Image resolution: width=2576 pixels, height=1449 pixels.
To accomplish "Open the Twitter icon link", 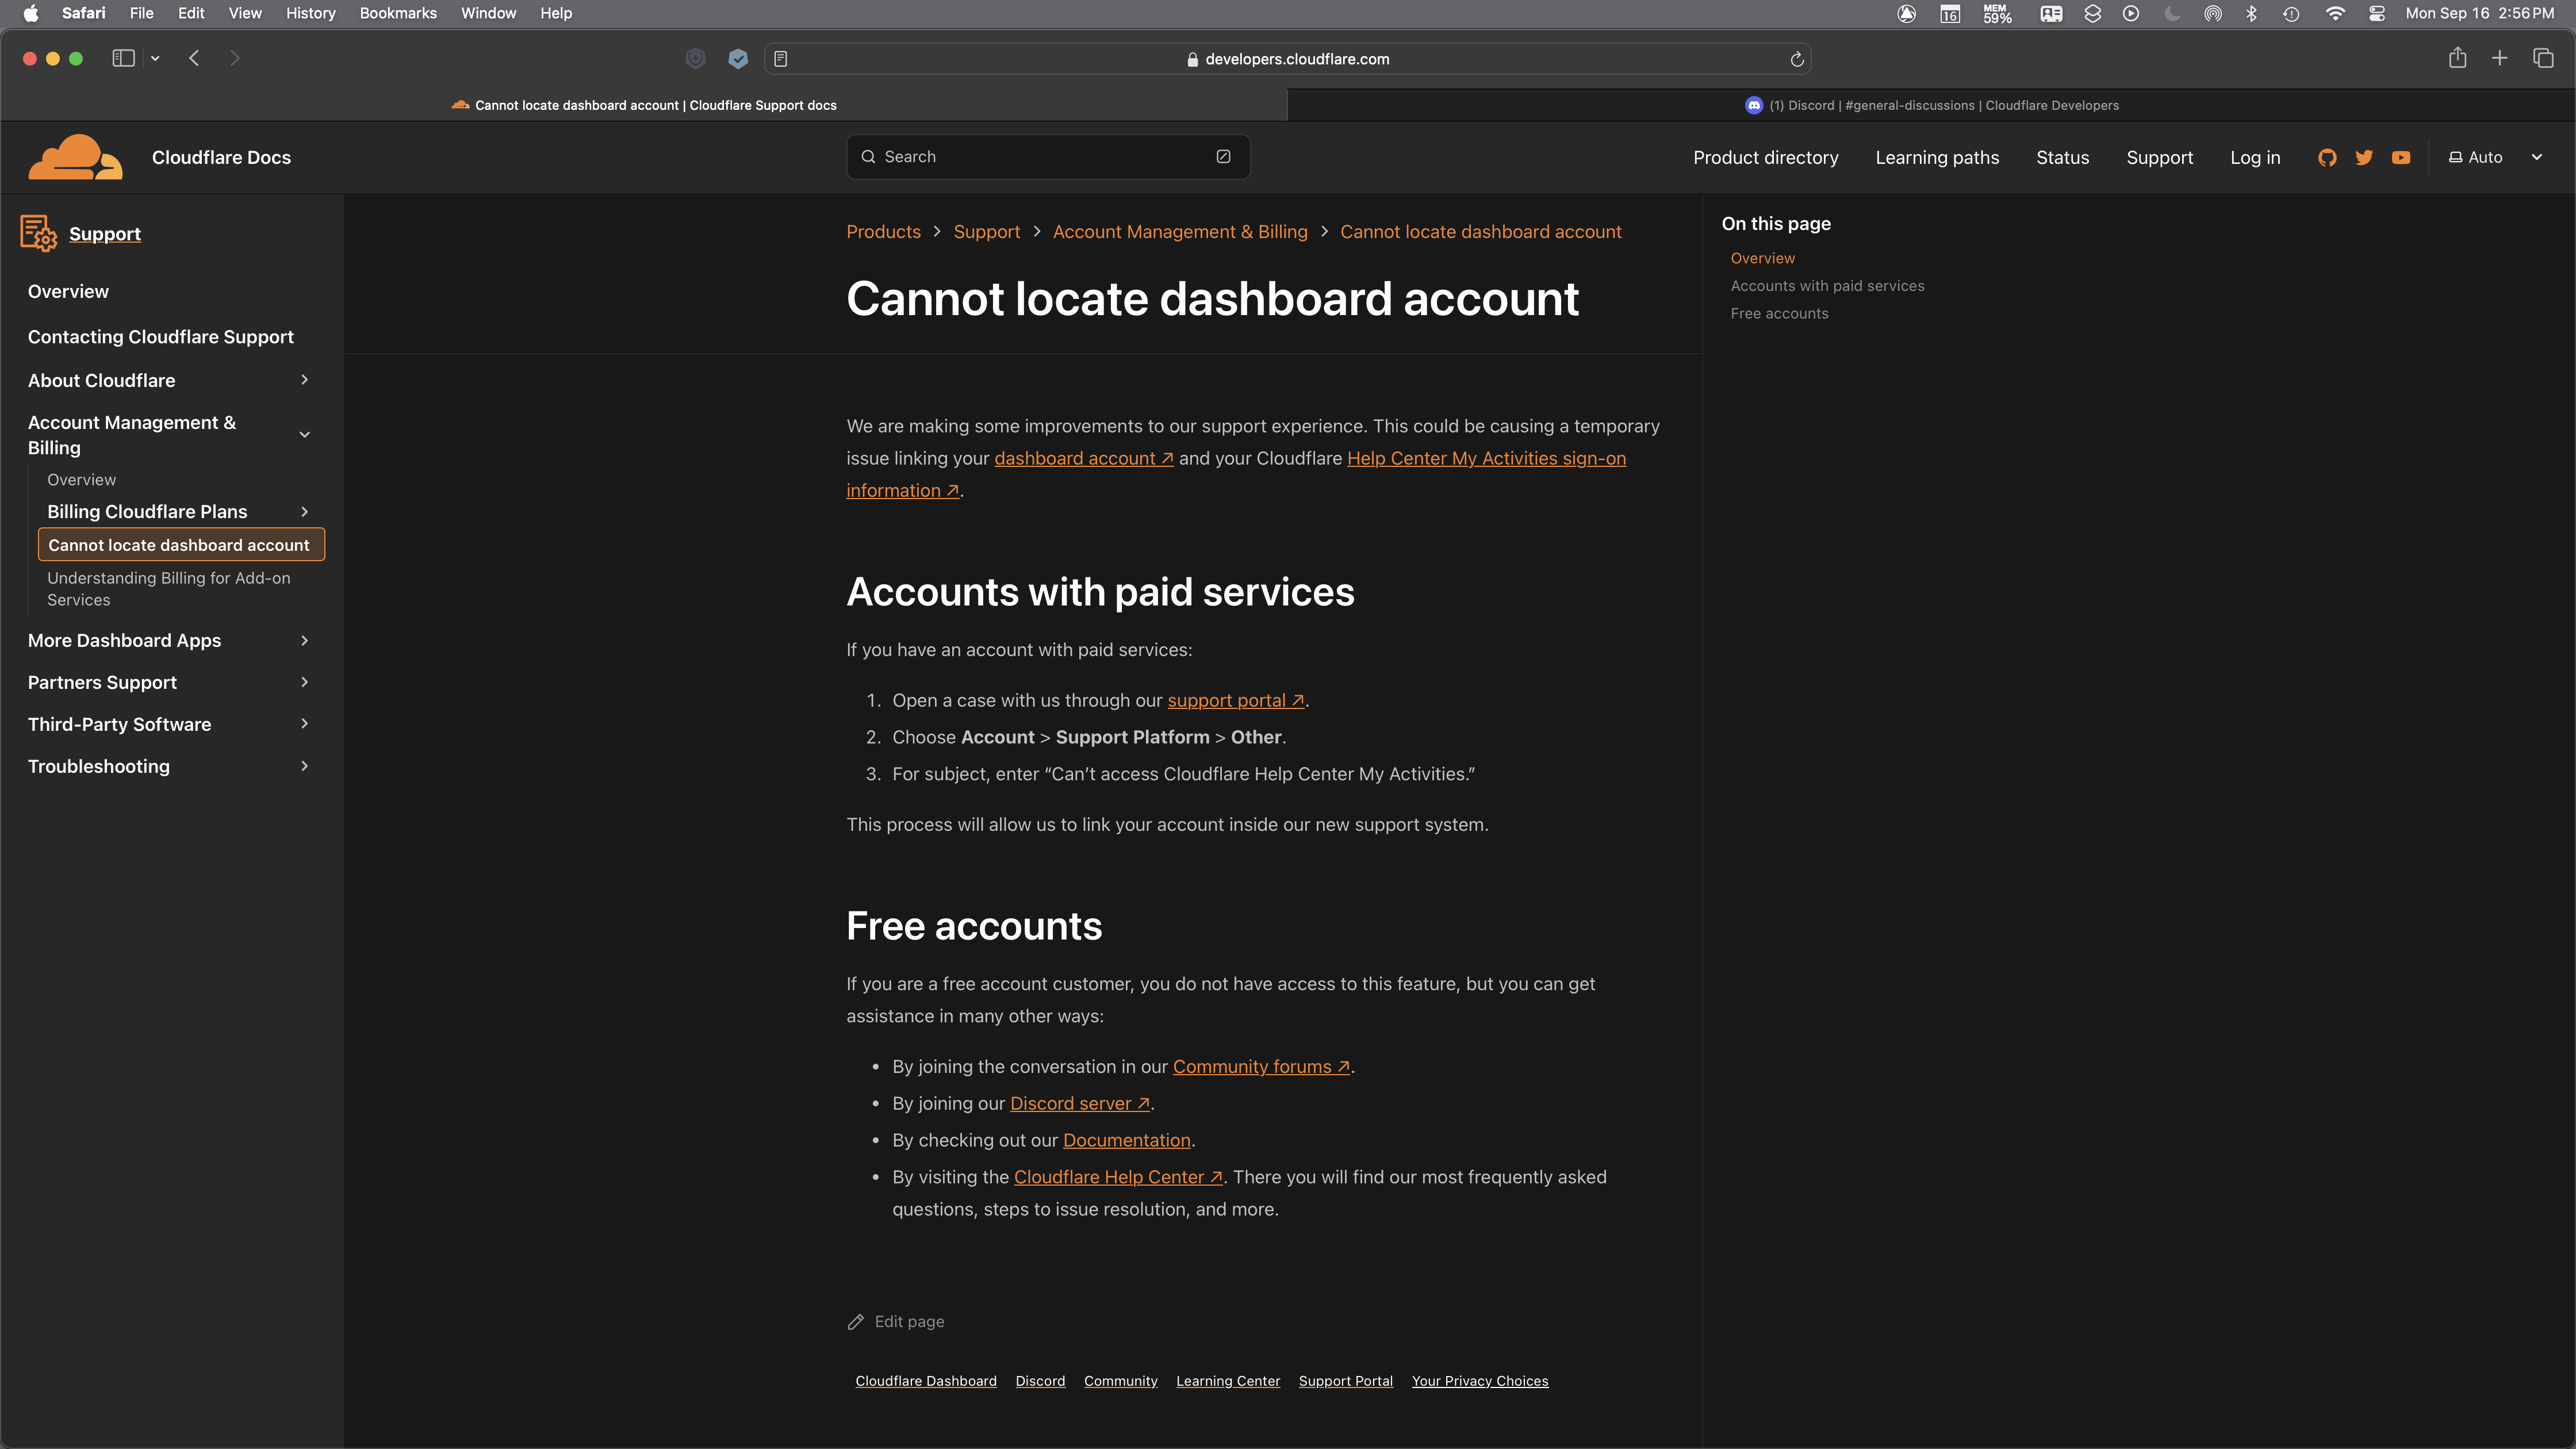I will [x=2364, y=157].
